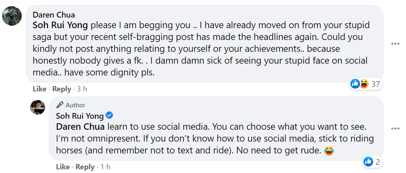Viewport: 406px width, 173px height.
Task: Click the laughing reaction icon on first comment
Action: [364, 84]
